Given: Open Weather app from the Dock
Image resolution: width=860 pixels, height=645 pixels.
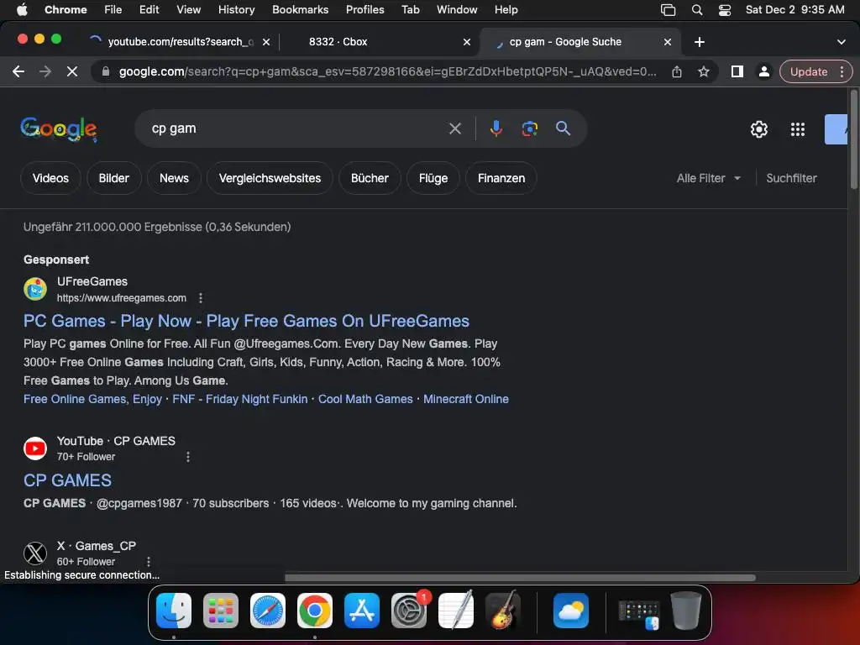Looking at the screenshot, I should coord(571,611).
